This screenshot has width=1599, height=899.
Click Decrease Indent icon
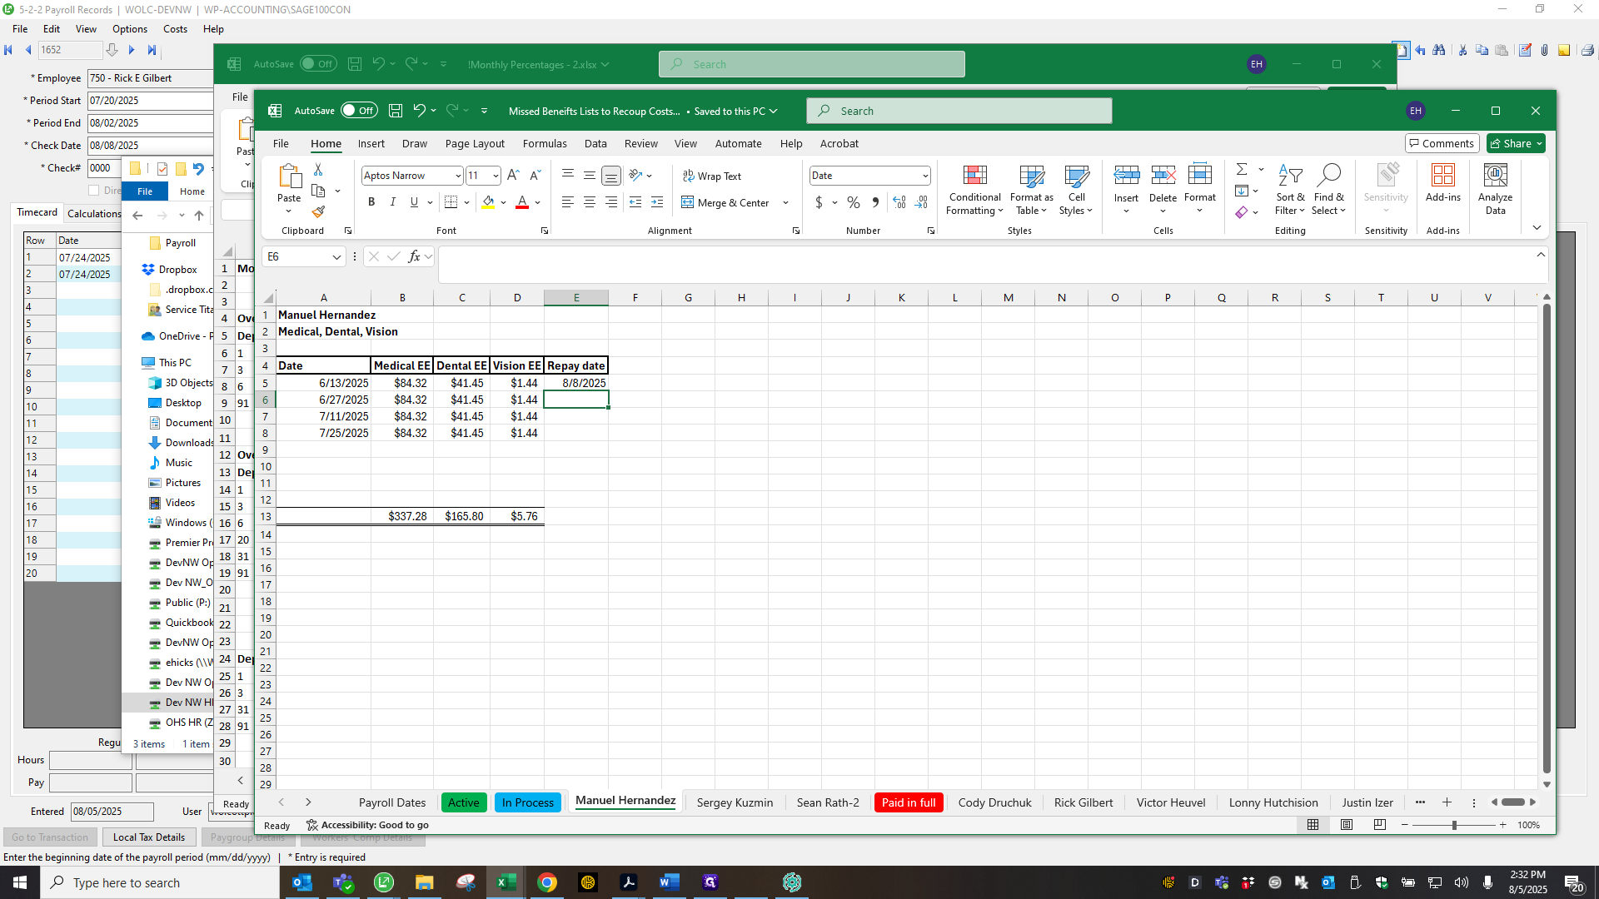(635, 202)
